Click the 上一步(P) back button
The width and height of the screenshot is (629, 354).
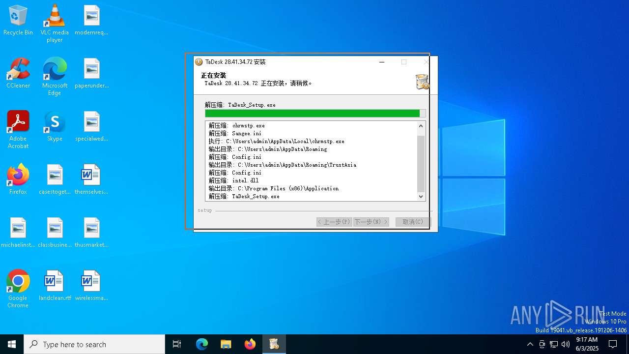tap(334, 222)
